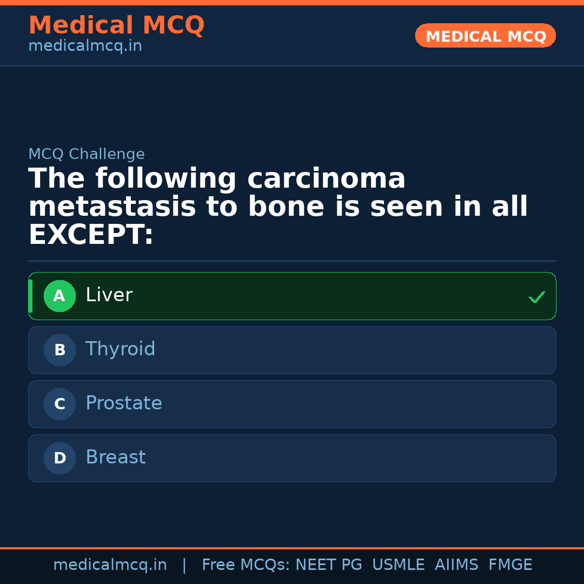The image size is (584, 584).
Task: Select the Thyroid answer option
Action: click(292, 350)
